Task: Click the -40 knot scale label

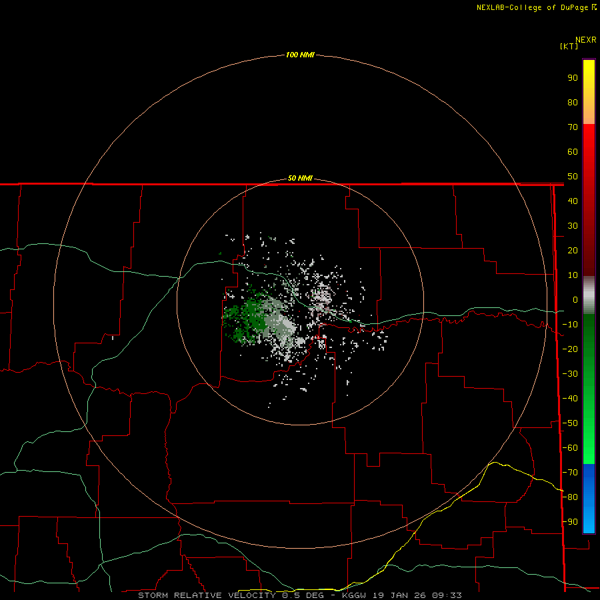Action: tap(570, 399)
